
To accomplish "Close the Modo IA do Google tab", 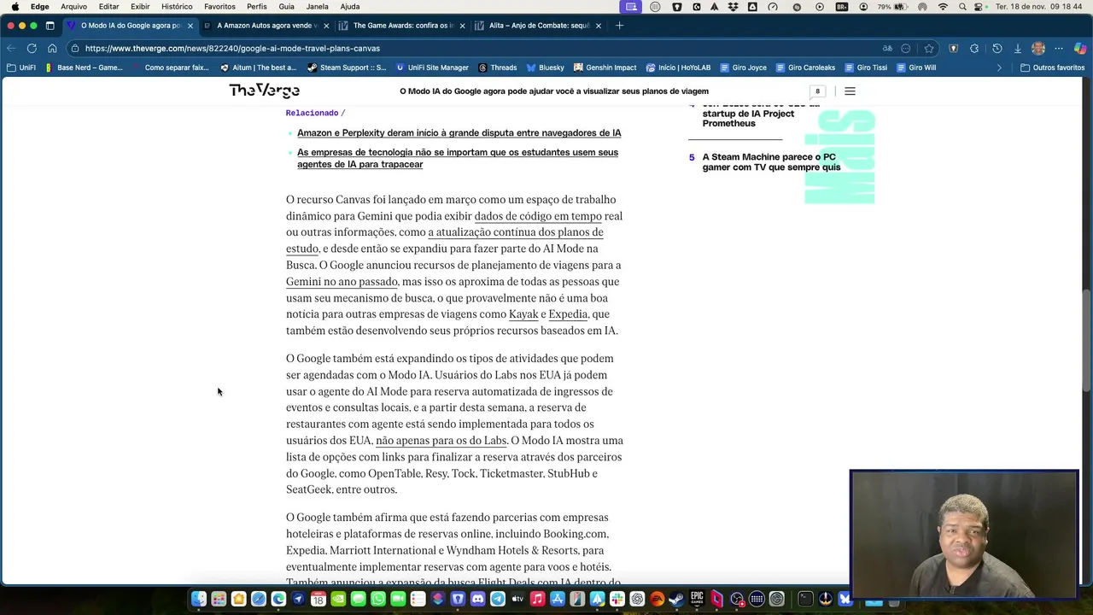I will [x=190, y=26].
